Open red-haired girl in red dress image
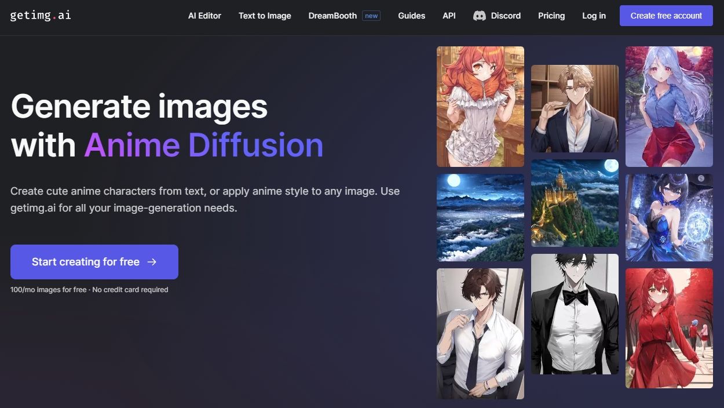Screen dimensions: 724x408 (669, 328)
